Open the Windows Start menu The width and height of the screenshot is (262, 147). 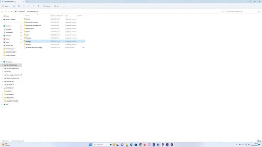pos(90,145)
